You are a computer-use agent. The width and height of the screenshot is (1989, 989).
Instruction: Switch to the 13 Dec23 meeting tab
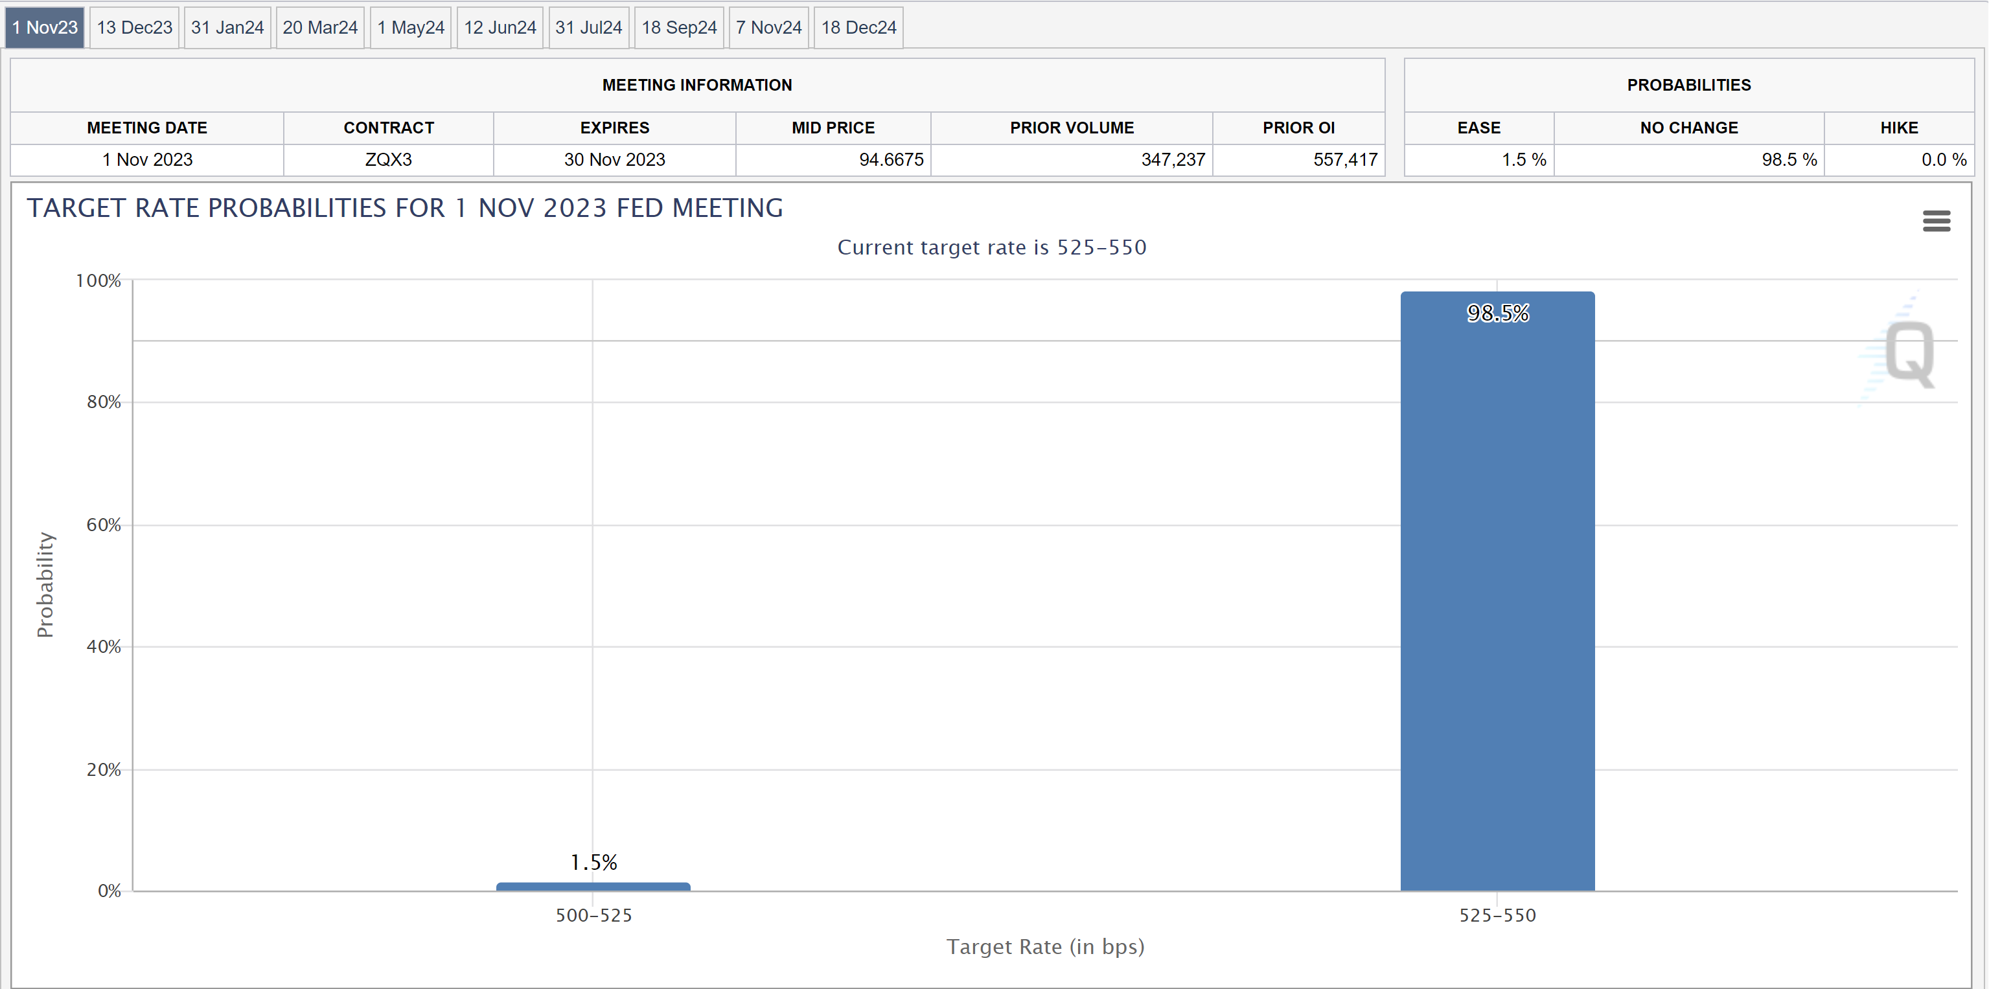134,28
